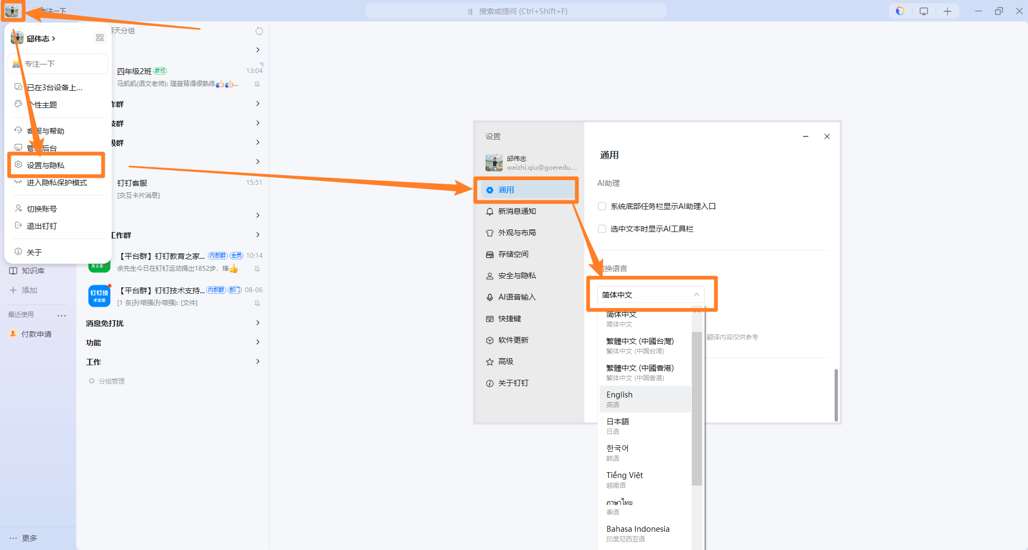Open the AI assistant icon in title bar
Image resolution: width=1028 pixels, height=550 pixels.
point(900,11)
